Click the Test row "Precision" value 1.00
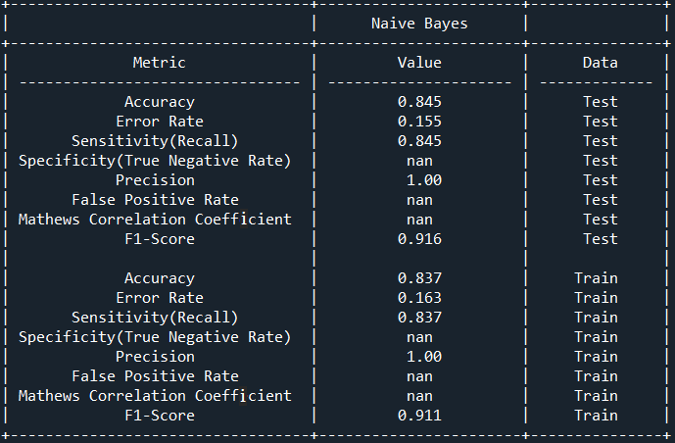The width and height of the screenshot is (675, 443). (423, 180)
